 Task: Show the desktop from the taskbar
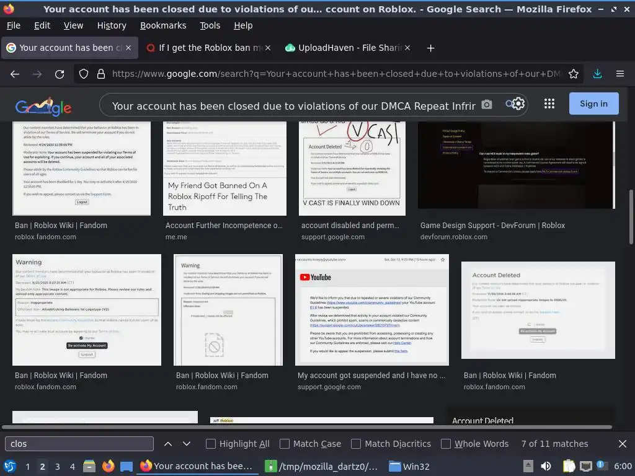pos(127,466)
